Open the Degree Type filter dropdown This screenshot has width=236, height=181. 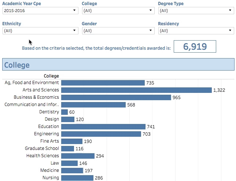196,11
